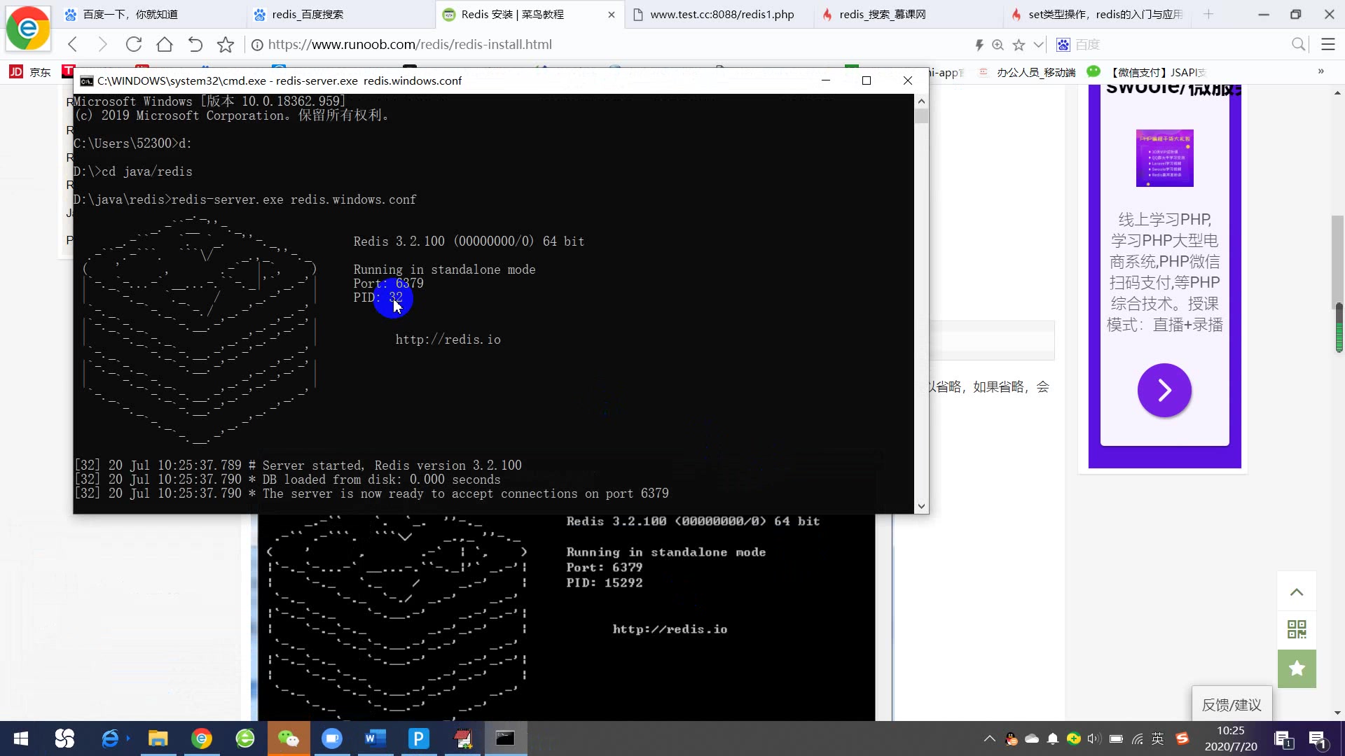This screenshot has height=756, width=1345.
Task: Open the Sogou input tray icon
Action: [1182, 738]
